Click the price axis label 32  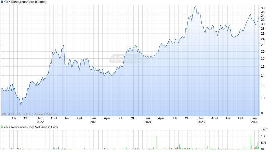pyautogui.click(x=263, y=20)
